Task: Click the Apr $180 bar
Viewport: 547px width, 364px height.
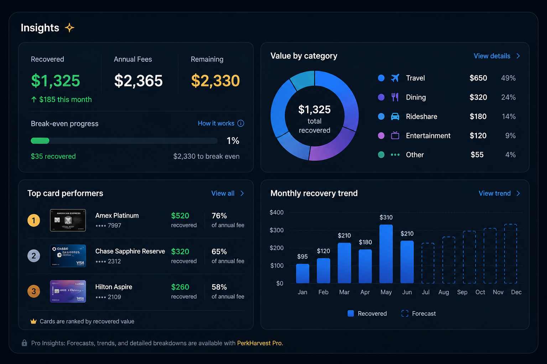Action: tap(365, 266)
